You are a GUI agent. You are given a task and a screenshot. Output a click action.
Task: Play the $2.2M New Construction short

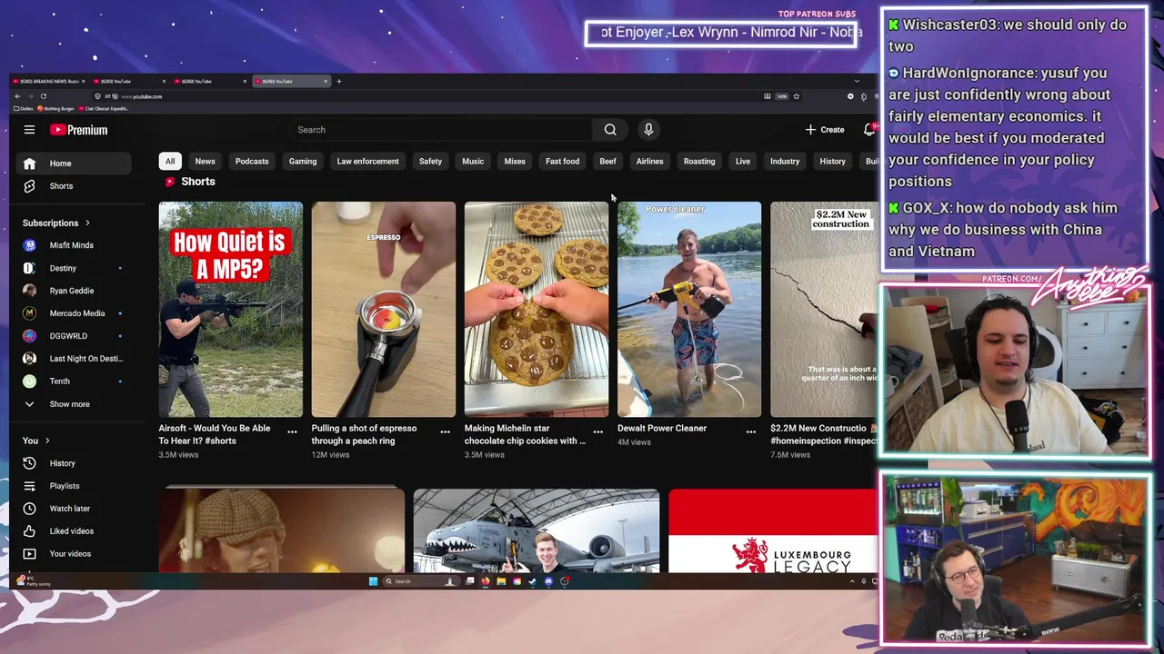(824, 309)
